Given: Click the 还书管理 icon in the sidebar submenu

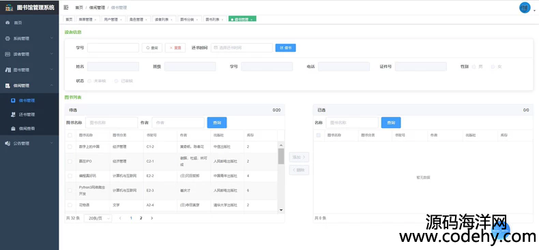Looking at the screenshot, I should pyautogui.click(x=13, y=114).
